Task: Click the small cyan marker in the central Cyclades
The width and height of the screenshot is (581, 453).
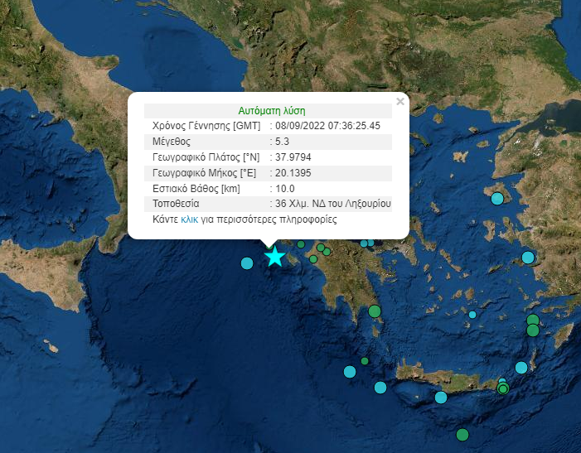Action: (x=472, y=315)
